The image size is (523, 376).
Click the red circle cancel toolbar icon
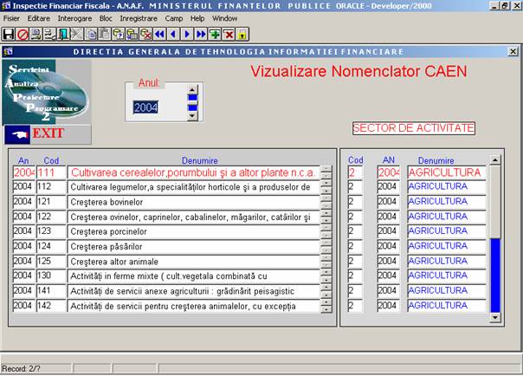(22, 34)
